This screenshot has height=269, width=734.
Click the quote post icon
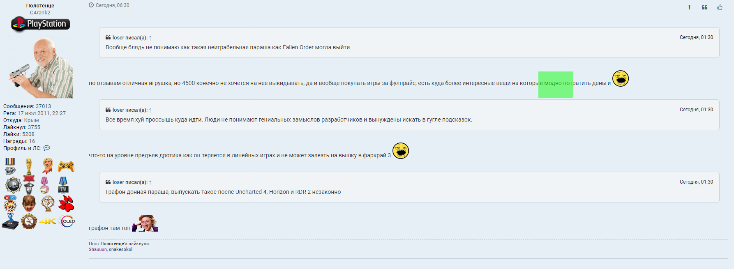point(704,7)
